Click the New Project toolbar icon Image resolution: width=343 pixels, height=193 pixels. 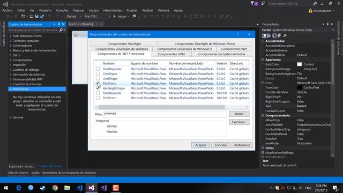[23, 17]
